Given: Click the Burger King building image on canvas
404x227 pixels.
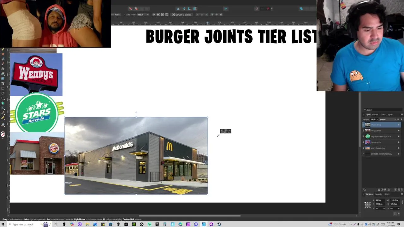Looking at the screenshot, I should (x=37, y=153).
